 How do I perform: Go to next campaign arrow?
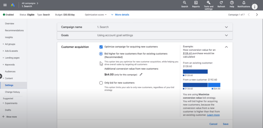pos(257,15)
